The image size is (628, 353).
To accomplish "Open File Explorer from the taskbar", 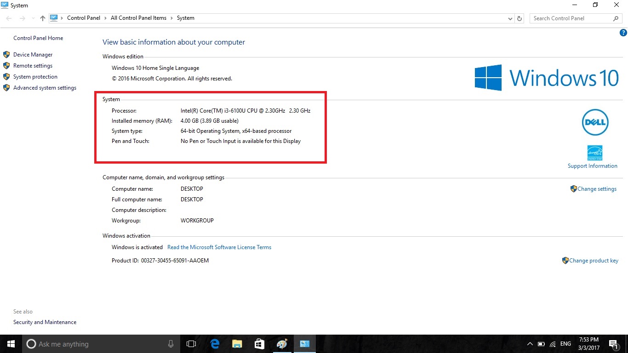I will (x=237, y=343).
